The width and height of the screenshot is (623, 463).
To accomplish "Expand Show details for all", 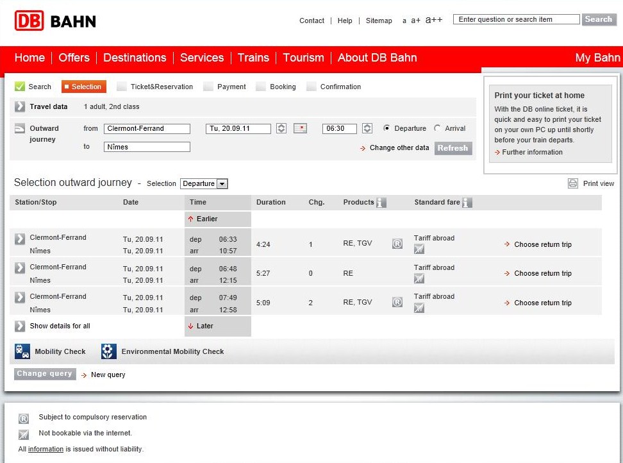I will click(19, 326).
